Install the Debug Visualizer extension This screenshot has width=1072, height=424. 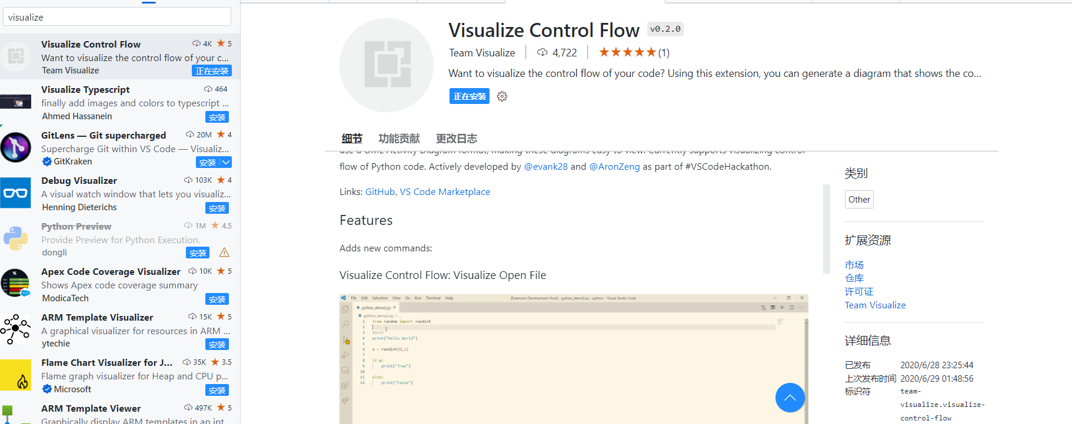pyautogui.click(x=217, y=208)
